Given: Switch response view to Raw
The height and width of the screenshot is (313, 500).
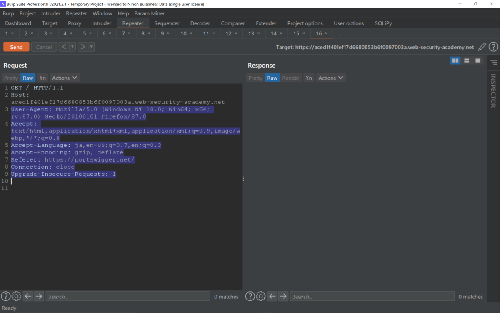Looking at the screenshot, I should click(272, 78).
